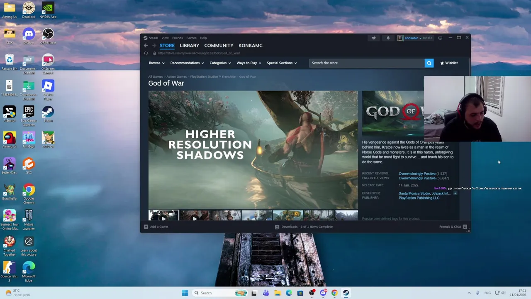This screenshot has height=299, width=531.
Task: Open Steam desktop shortcut
Action: [x=48, y=114]
